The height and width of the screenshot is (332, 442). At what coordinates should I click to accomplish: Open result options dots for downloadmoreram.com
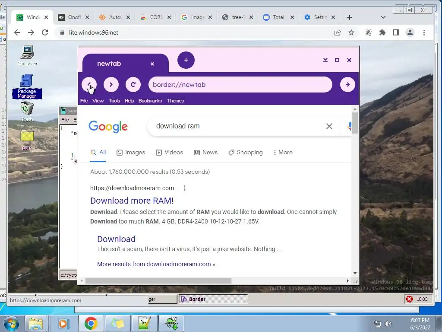tap(185, 188)
